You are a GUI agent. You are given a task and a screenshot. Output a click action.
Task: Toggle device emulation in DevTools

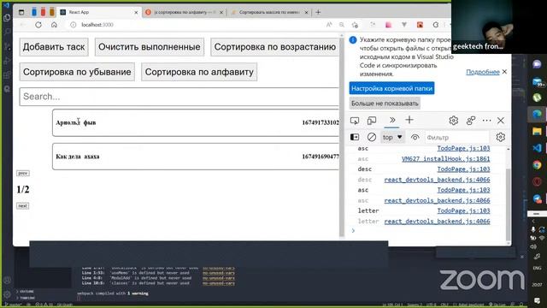[x=372, y=121]
